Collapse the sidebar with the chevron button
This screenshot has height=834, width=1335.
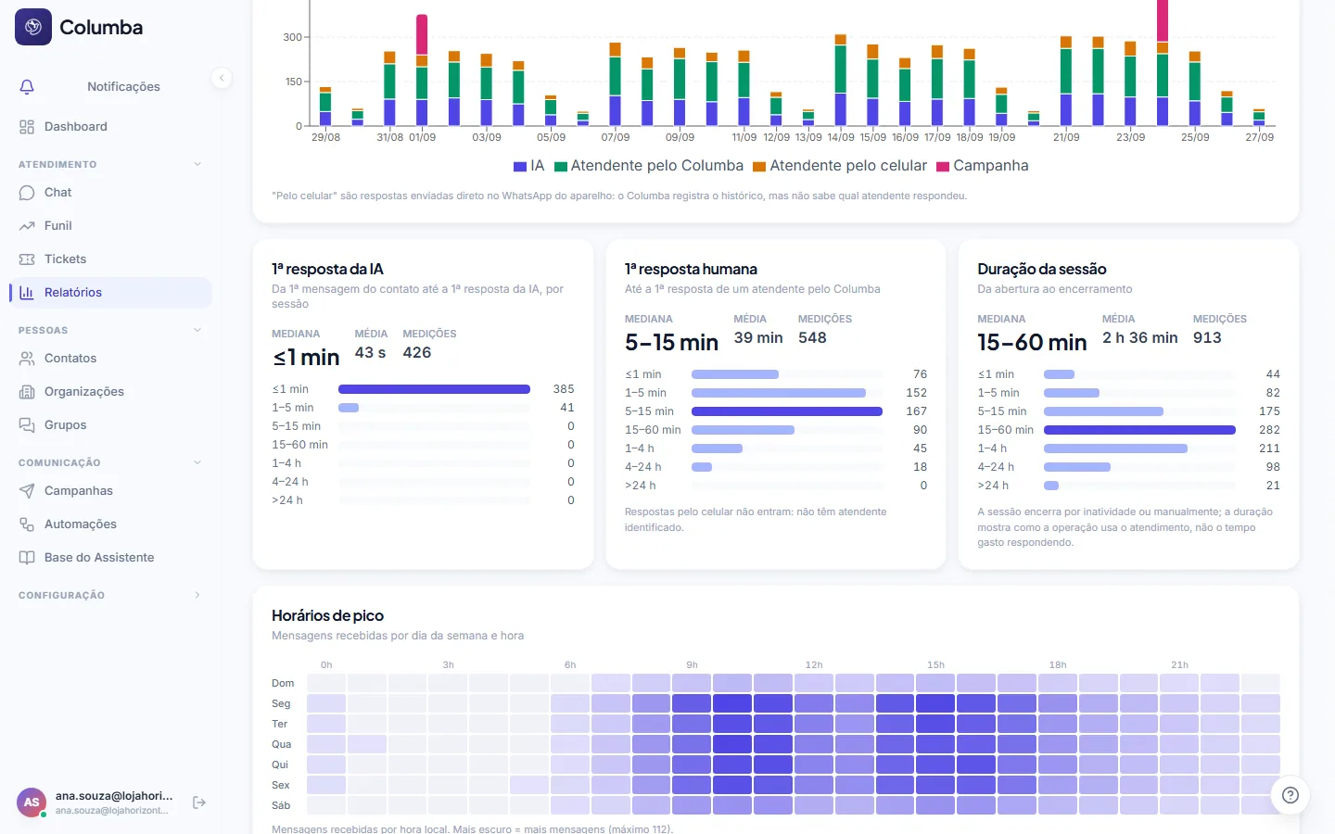pos(222,78)
